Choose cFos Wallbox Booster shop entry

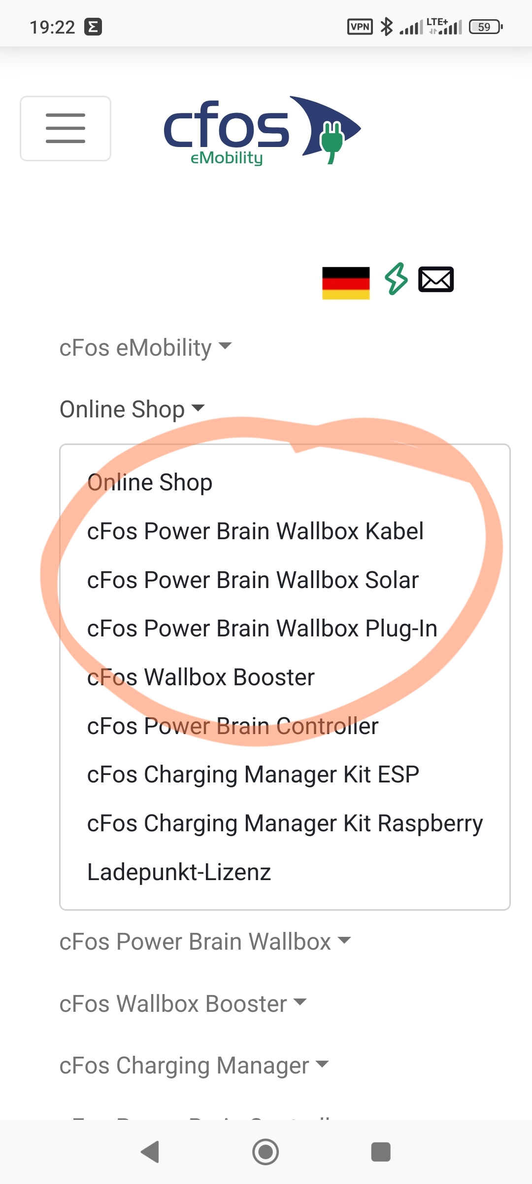[x=200, y=677]
